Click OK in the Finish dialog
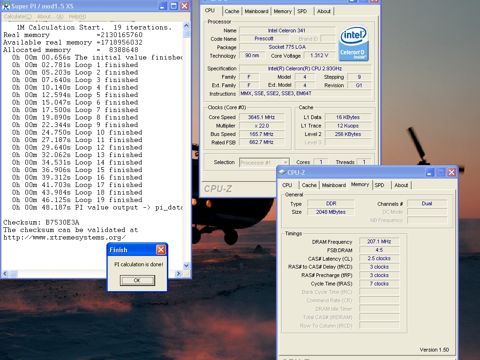This screenshot has width=480, height=360. pos(137,280)
